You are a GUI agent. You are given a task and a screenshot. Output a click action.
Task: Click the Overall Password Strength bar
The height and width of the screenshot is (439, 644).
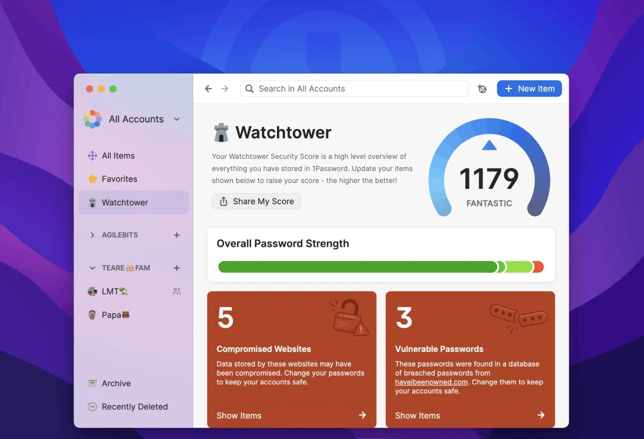tap(381, 267)
